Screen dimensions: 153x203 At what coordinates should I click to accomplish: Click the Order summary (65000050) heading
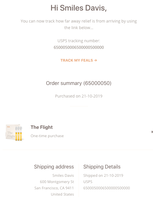(79, 83)
